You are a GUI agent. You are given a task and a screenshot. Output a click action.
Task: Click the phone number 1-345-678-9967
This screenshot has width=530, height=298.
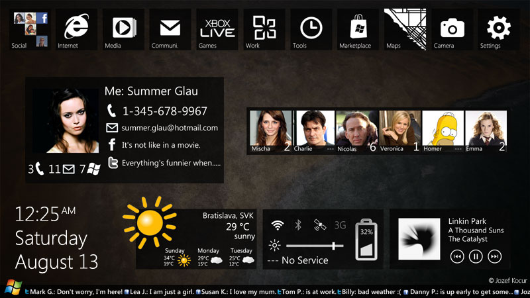[x=164, y=111]
